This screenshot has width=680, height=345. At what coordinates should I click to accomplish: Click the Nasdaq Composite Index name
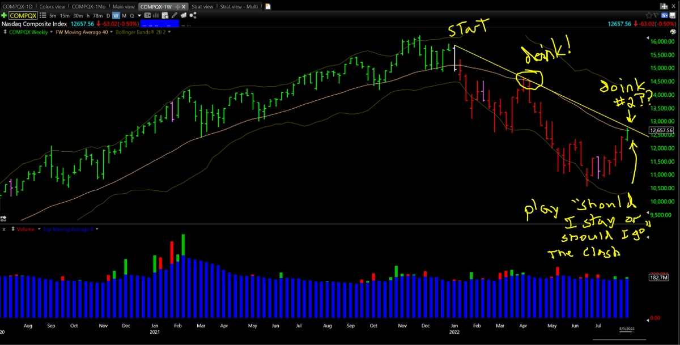[x=34, y=24]
